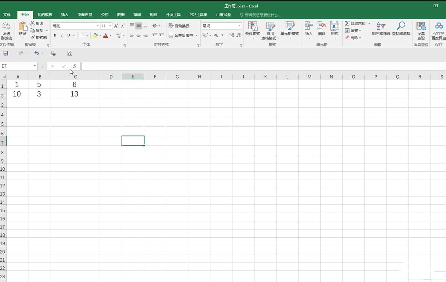Increase font size with the larger A
This screenshot has height=282, width=446.
coord(116,26)
